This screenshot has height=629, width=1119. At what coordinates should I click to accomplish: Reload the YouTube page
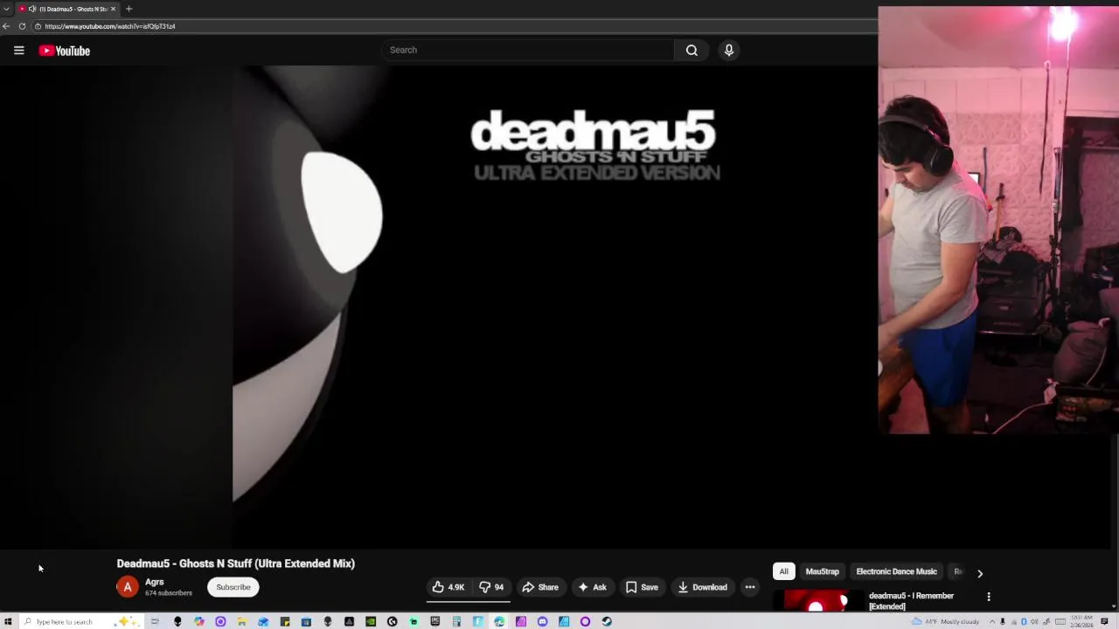click(x=22, y=26)
